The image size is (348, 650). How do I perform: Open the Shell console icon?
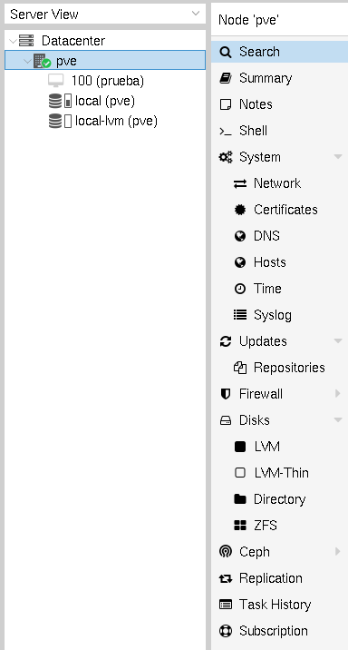click(x=225, y=131)
